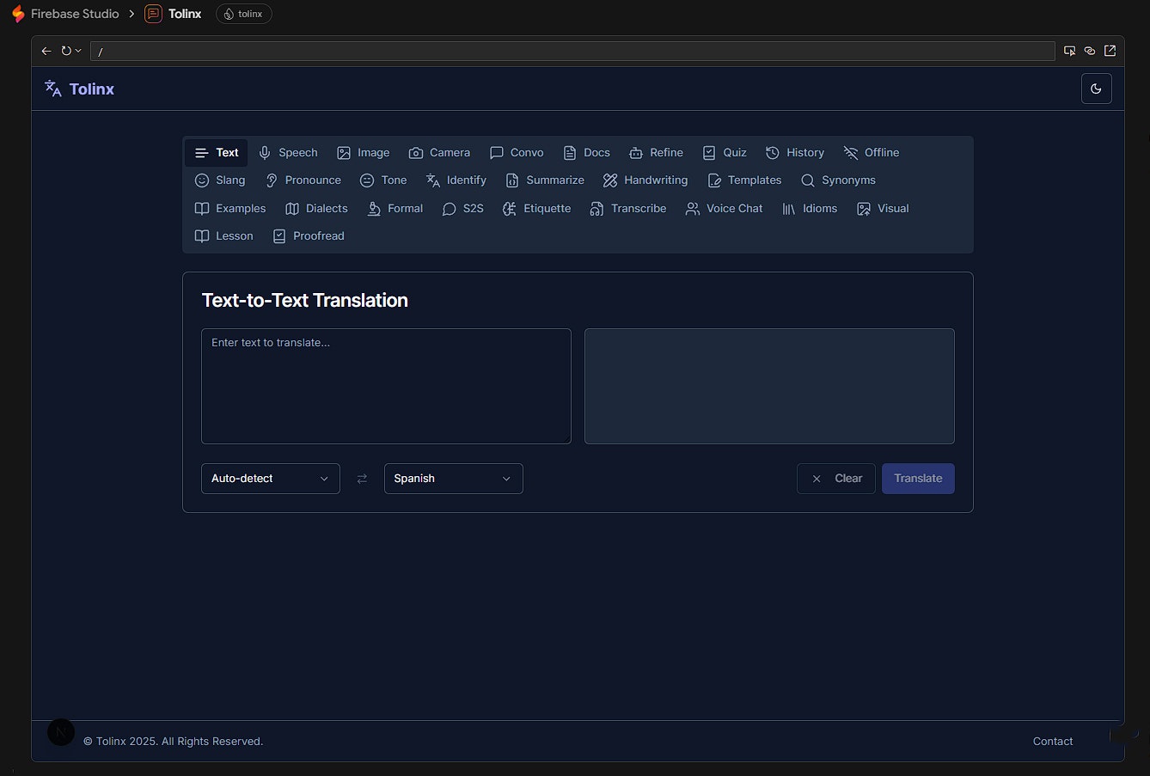Viewport: 1150px width, 776px height.
Task: Go to the Idioms tab
Action: [810, 209]
